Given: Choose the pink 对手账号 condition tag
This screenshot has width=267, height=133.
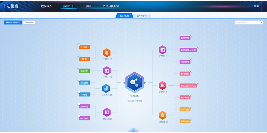Looking at the screenshot, I should tap(185, 98).
